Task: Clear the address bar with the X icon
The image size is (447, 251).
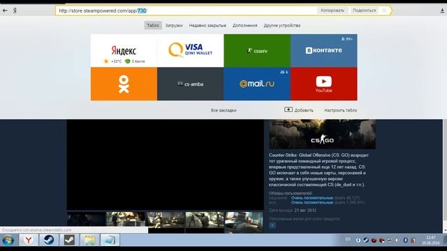Action: point(384,10)
